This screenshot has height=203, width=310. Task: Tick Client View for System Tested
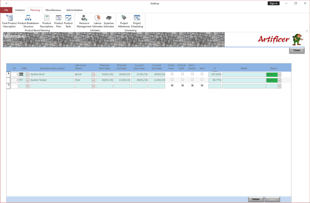[172, 80]
